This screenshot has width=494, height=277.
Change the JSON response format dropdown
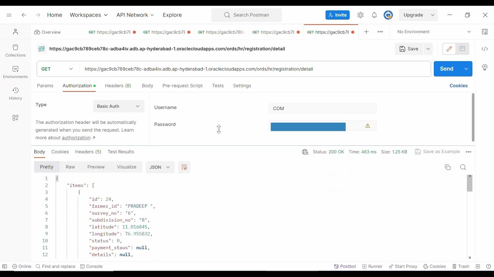pos(160,167)
